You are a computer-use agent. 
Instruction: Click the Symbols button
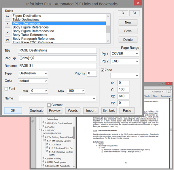tap(109, 111)
